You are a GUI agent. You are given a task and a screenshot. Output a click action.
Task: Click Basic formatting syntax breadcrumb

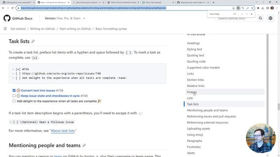coord(111,29)
